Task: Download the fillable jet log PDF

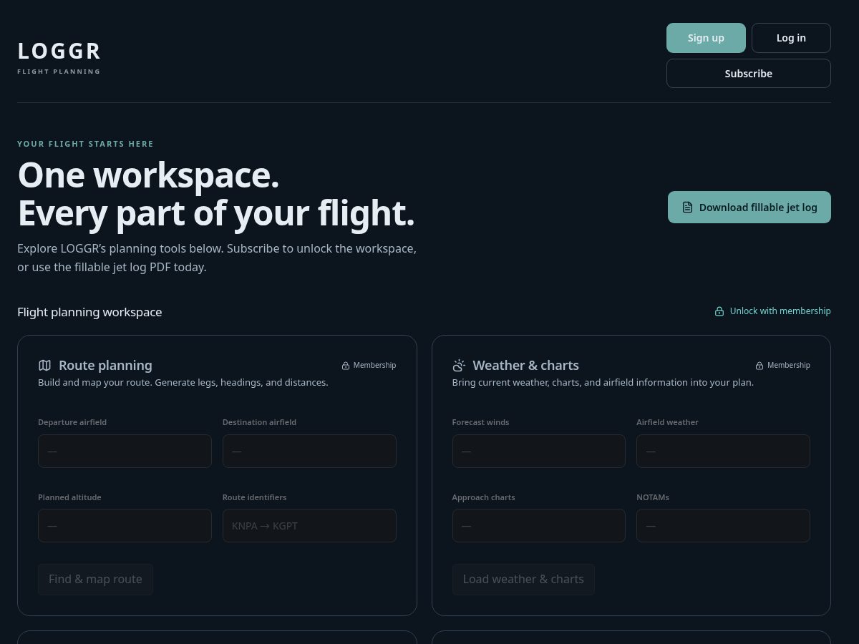Action: click(x=749, y=207)
